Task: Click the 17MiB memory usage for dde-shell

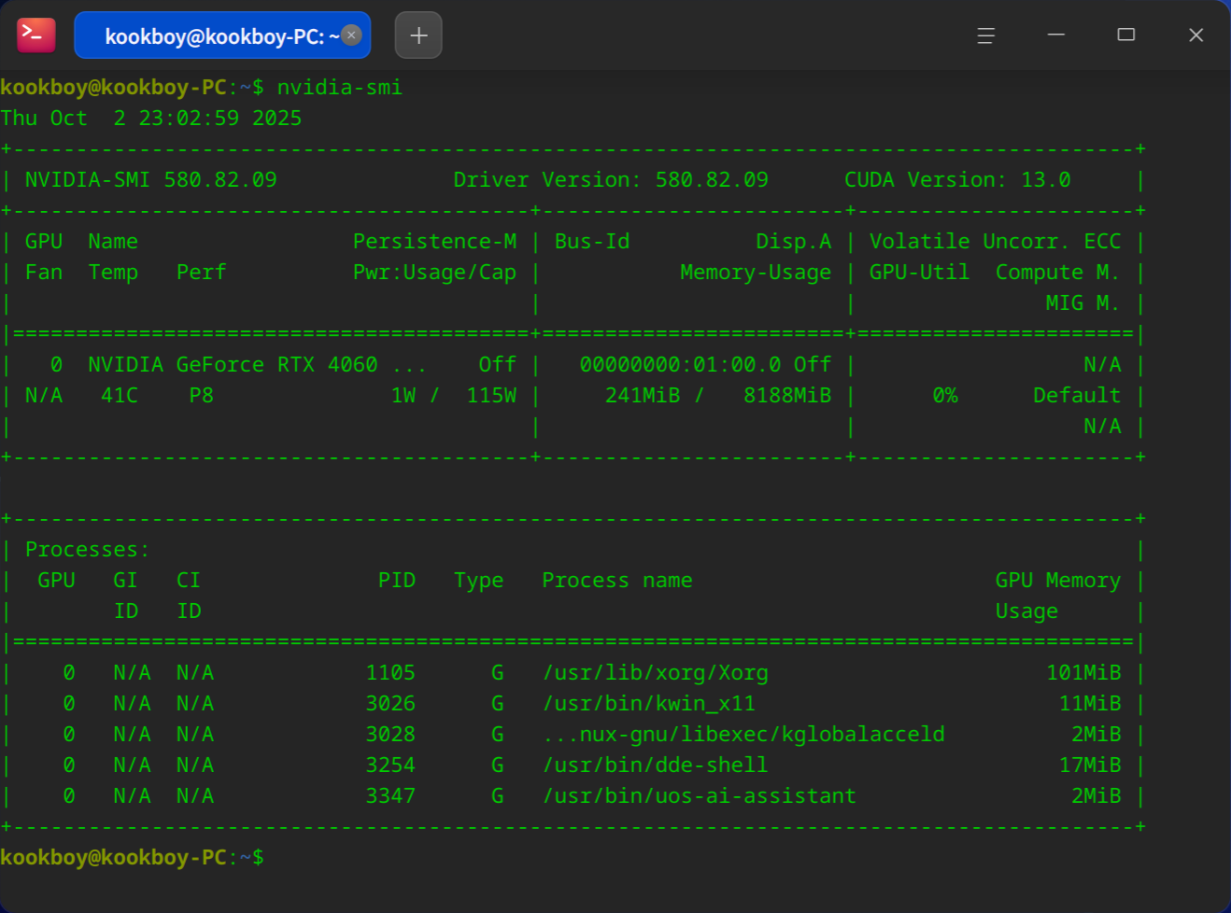Action: 1090,766
